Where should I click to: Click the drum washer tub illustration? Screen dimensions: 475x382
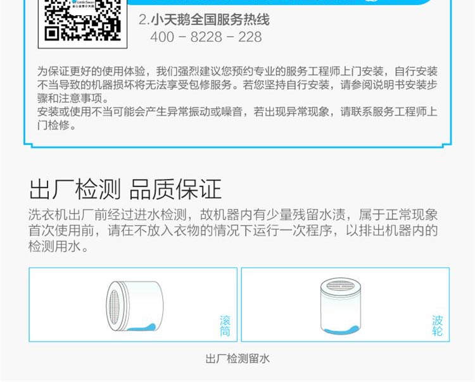click(135, 305)
